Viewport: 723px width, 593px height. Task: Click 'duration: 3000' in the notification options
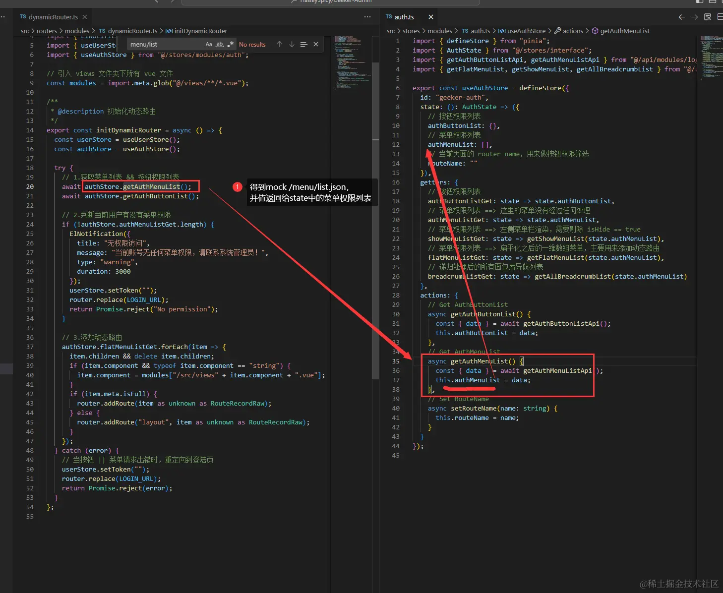[x=104, y=271]
